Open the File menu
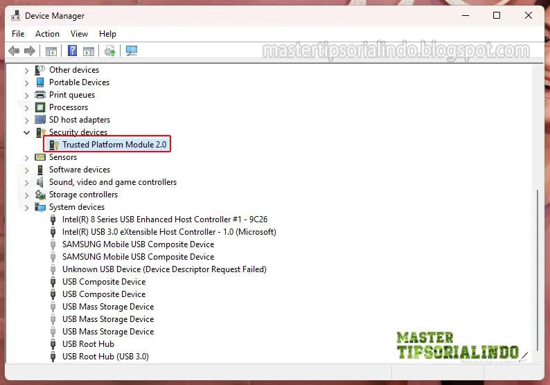The height and width of the screenshot is (385, 550). coord(18,34)
